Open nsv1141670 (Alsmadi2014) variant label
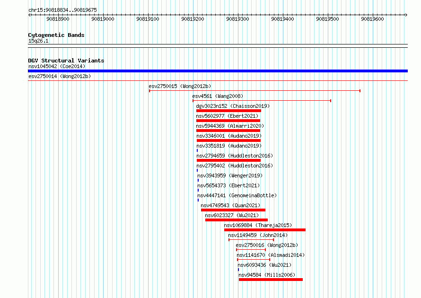This screenshot has height=298, width=421. tap(271, 255)
